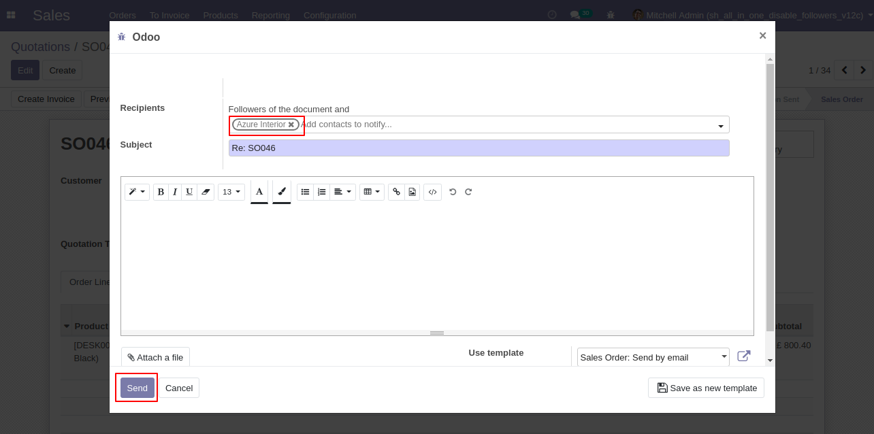Expand the recipients contacts dropdown arrow

[x=721, y=126]
